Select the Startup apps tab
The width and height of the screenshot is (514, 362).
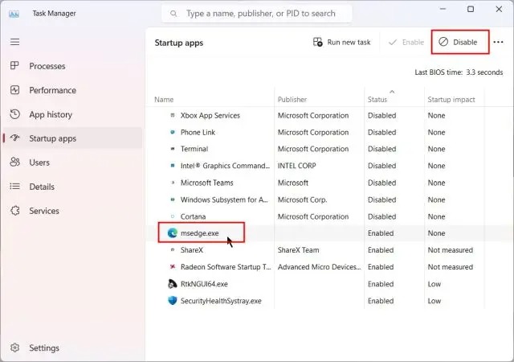[73, 138]
